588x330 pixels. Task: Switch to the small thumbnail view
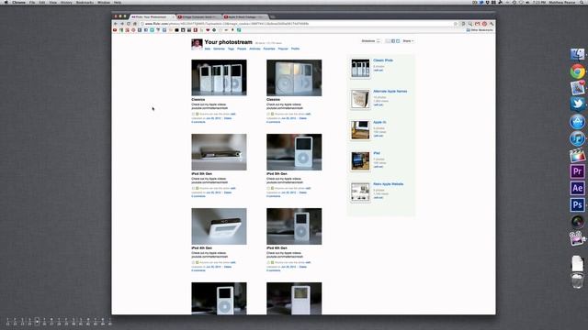point(388,41)
